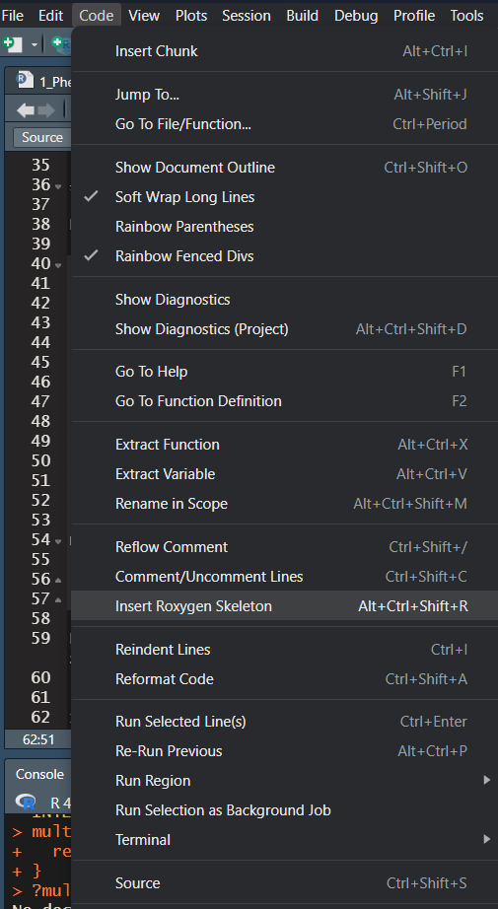Screen dimensions: 498x909
Task: Click the forward navigation arrow in editor toolbar
Action: (x=46, y=109)
